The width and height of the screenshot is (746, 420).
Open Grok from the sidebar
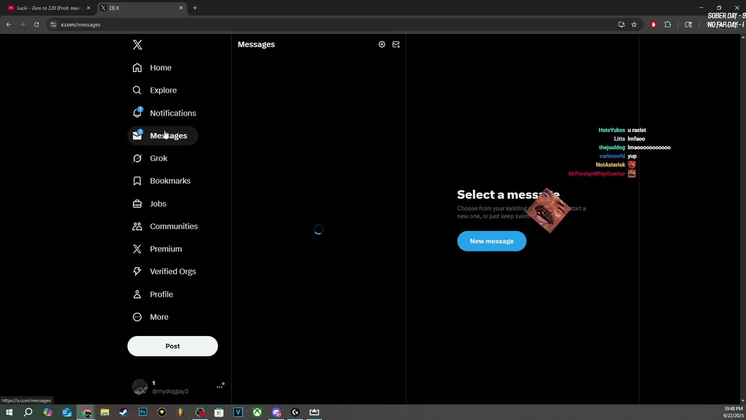150,158
